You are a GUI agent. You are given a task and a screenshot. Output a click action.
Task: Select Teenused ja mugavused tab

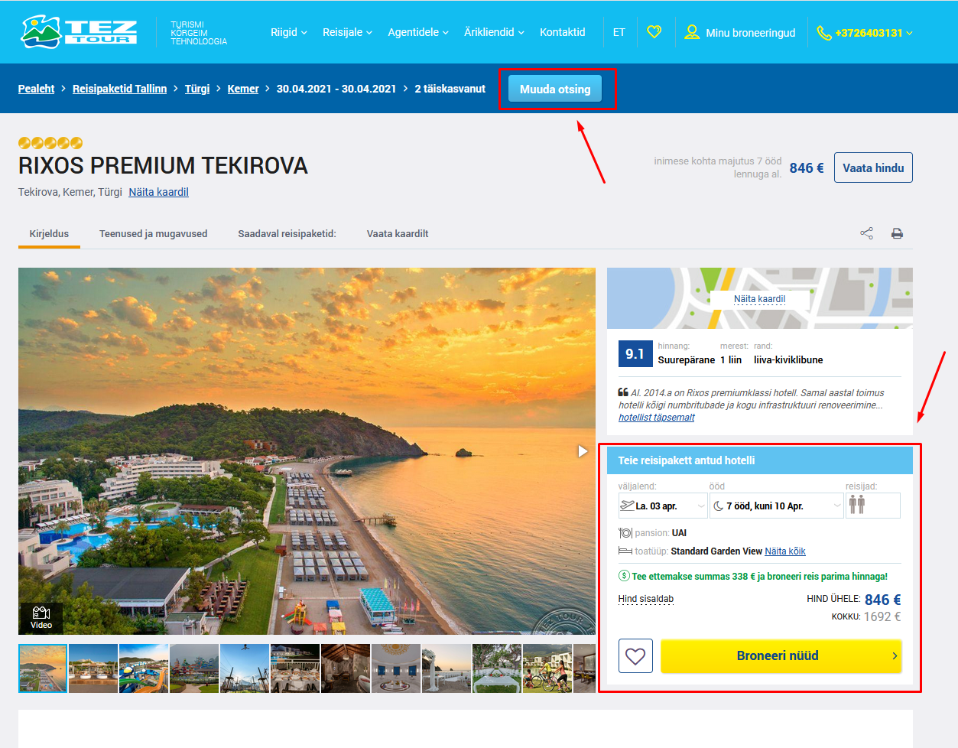[153, 233]
